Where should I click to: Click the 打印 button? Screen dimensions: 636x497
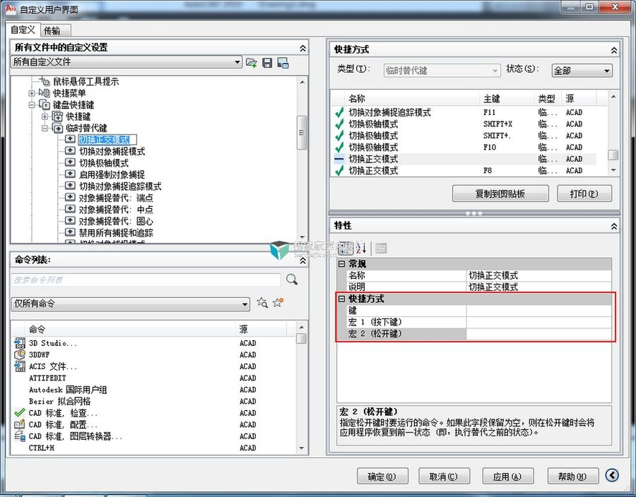pos(584,193)
